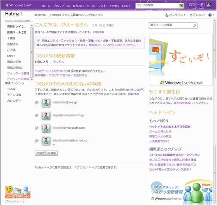Viewport: 217px width, 206px height.
Task: Open the profile picture in the header
Action: (x=208, y=5)
